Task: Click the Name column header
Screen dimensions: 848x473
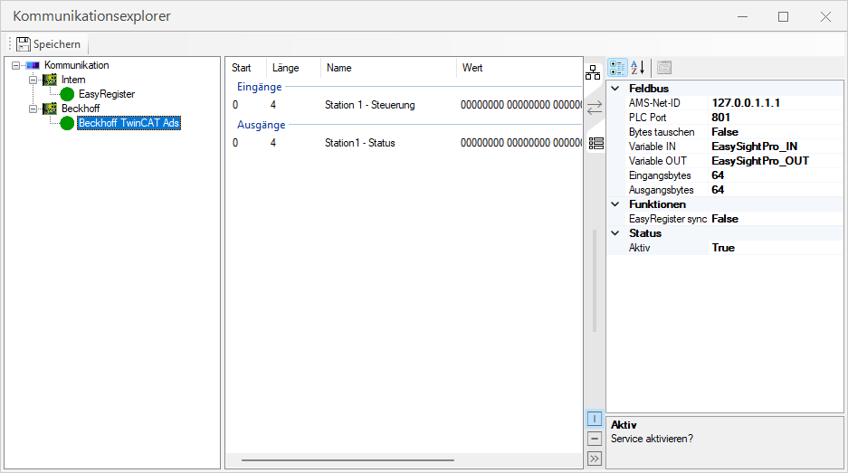Action: click(339, 68)
